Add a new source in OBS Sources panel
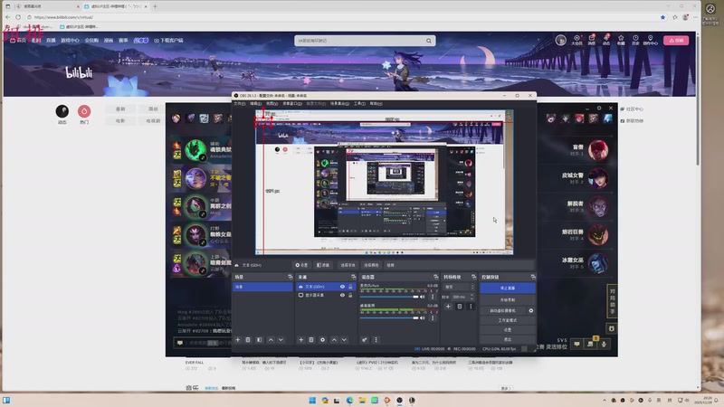 click(300, 339)
